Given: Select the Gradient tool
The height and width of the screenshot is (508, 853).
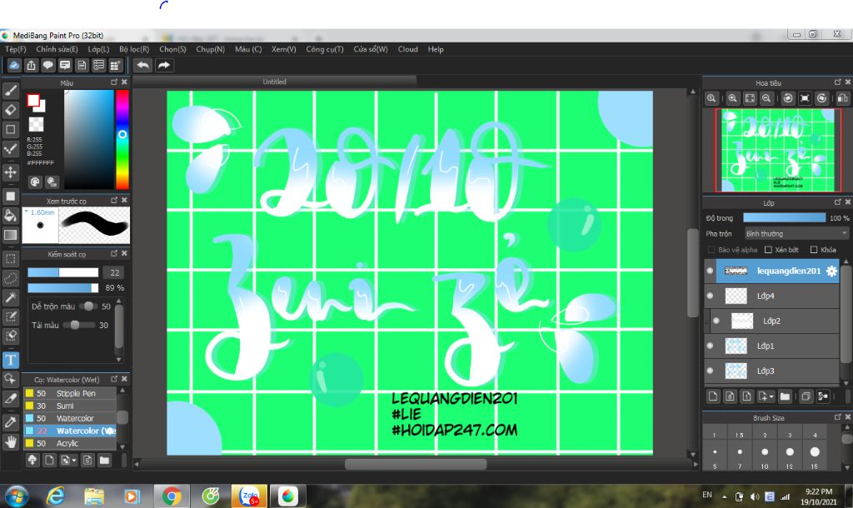Looking at the screenshot, I should [x=10, y=235].
